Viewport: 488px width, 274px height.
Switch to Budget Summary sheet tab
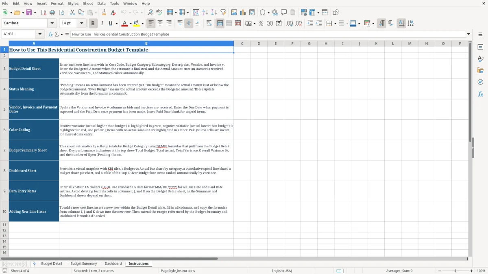tap(84, 263)
